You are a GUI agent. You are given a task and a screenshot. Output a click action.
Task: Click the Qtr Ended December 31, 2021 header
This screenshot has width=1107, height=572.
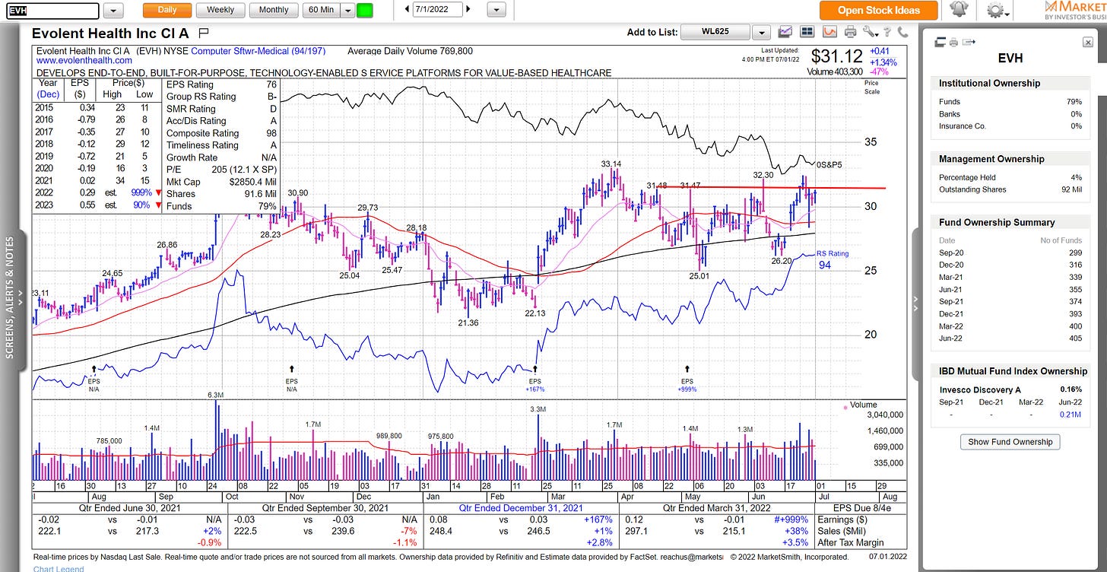[x=519, y=507]
